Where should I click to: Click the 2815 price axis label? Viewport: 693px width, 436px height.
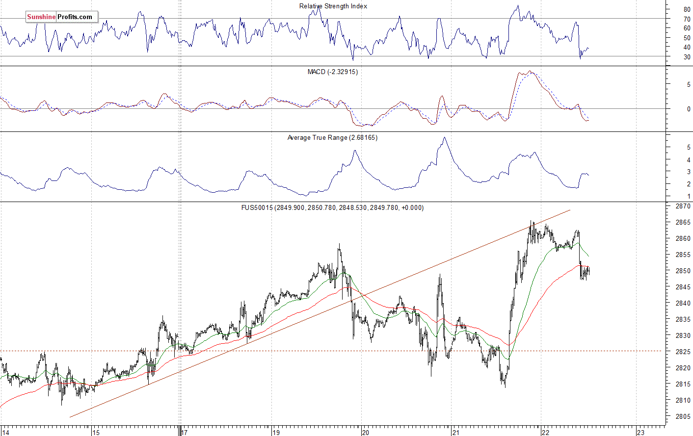tap(684, 384)
